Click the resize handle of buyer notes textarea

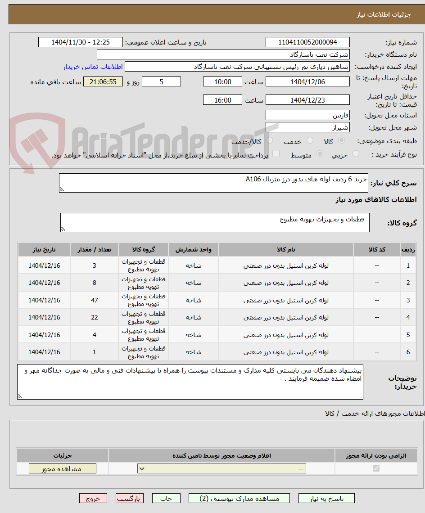point(20,396)
